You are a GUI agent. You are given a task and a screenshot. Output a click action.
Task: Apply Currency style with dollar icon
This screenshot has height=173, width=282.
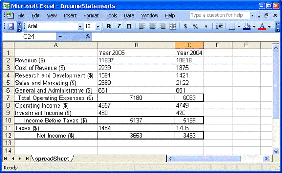pos(185,27)
